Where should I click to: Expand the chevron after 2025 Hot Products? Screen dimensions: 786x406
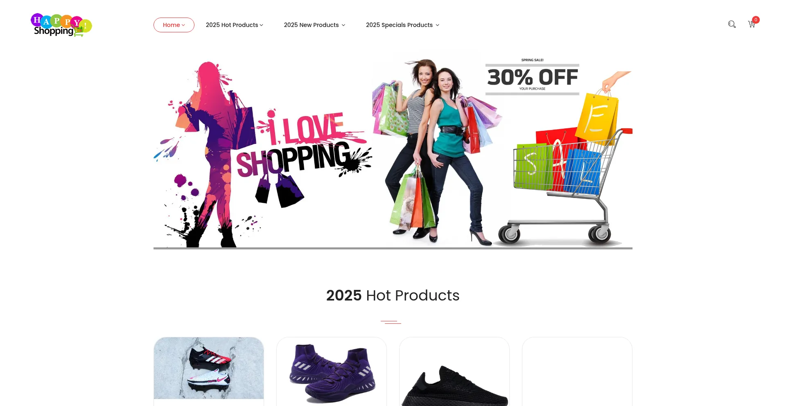[x=261, y=25]
